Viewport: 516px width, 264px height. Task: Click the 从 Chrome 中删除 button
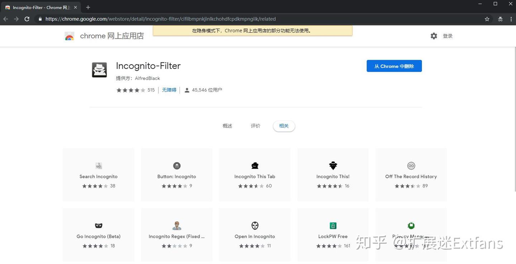[x=394, y=66]
